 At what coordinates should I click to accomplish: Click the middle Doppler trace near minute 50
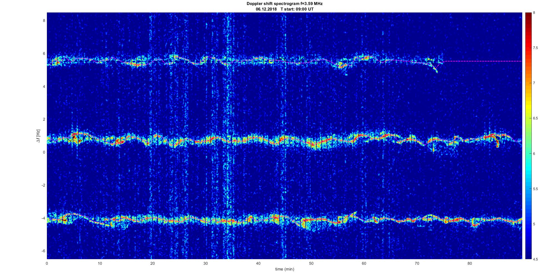tap(314, 144)
